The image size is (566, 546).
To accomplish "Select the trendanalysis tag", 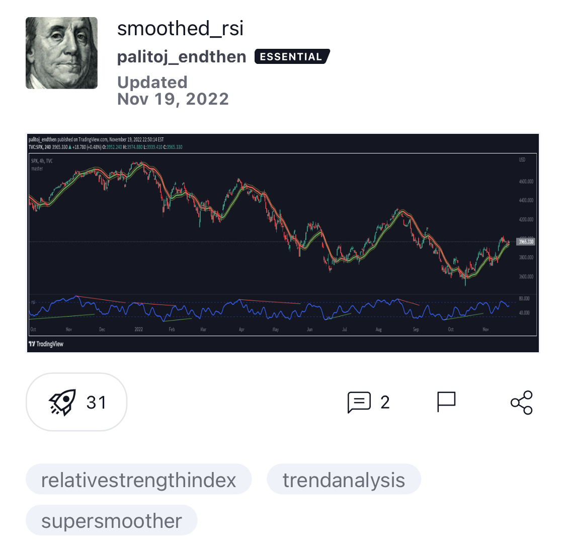I will 344,480.
